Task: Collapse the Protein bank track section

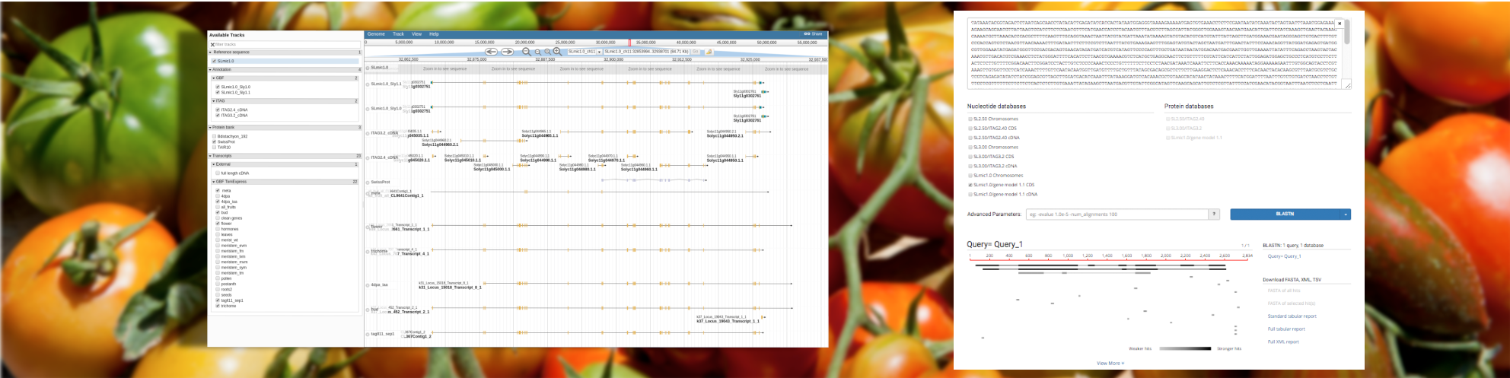Action: click(x=211, y=128)
